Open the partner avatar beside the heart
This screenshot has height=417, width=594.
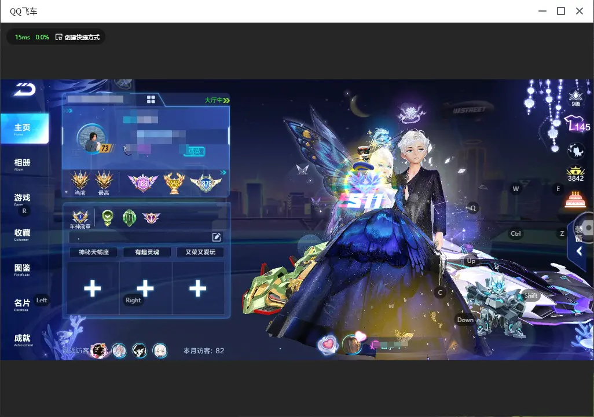(352, 344)
